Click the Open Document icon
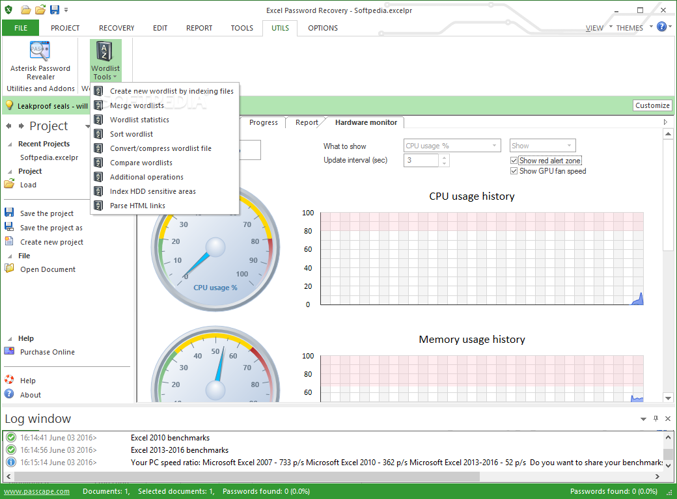The image size is (677, 499). (x=9, y=269)
